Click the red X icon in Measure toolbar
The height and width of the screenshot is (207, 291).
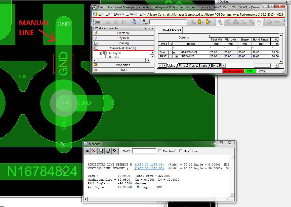[94, 151]
